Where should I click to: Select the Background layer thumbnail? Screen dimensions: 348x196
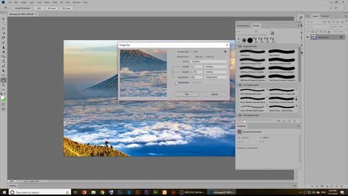pos(314,38)
